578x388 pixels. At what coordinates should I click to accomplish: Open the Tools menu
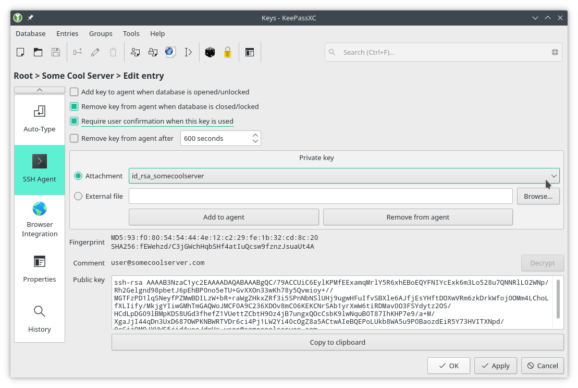[x=131, y=33]
